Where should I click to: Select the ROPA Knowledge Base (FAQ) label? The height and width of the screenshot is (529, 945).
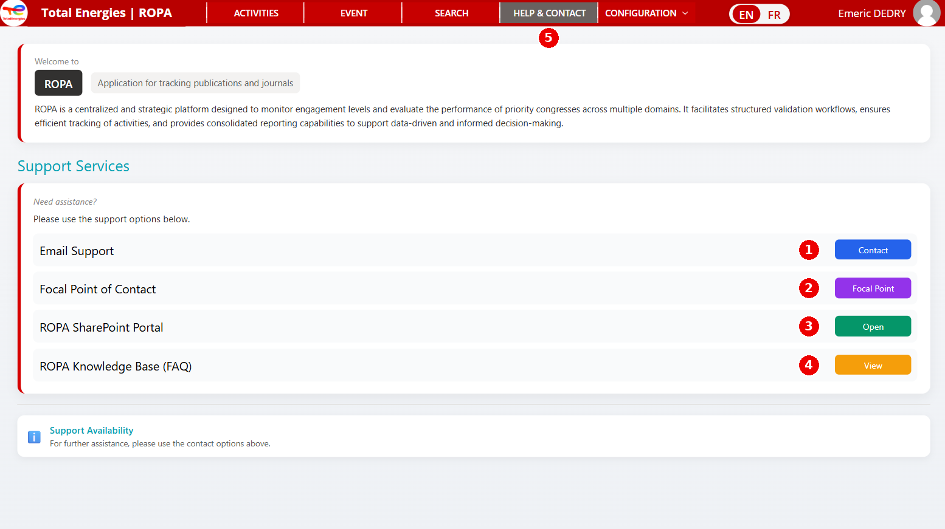(116, 366)
